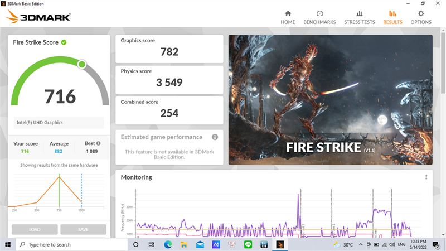Click the Physics score value 3 549
The width and height of the screenshot is (446, 251).
click(169, 83)
